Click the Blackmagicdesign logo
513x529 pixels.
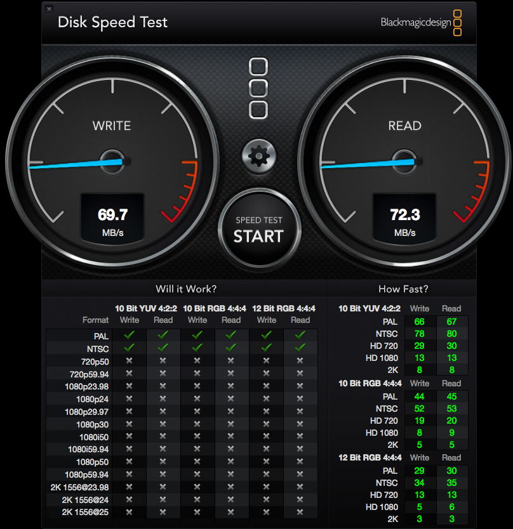421,23
